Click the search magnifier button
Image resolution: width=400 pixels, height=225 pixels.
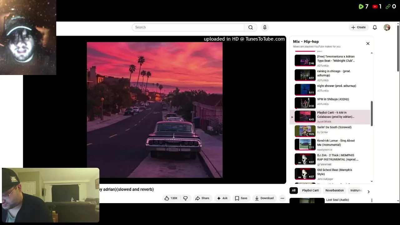click(x=251, y=27)
